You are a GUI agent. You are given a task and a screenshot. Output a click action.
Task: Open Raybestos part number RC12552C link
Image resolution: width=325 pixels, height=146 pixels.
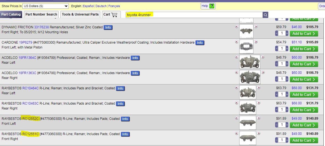30,118
